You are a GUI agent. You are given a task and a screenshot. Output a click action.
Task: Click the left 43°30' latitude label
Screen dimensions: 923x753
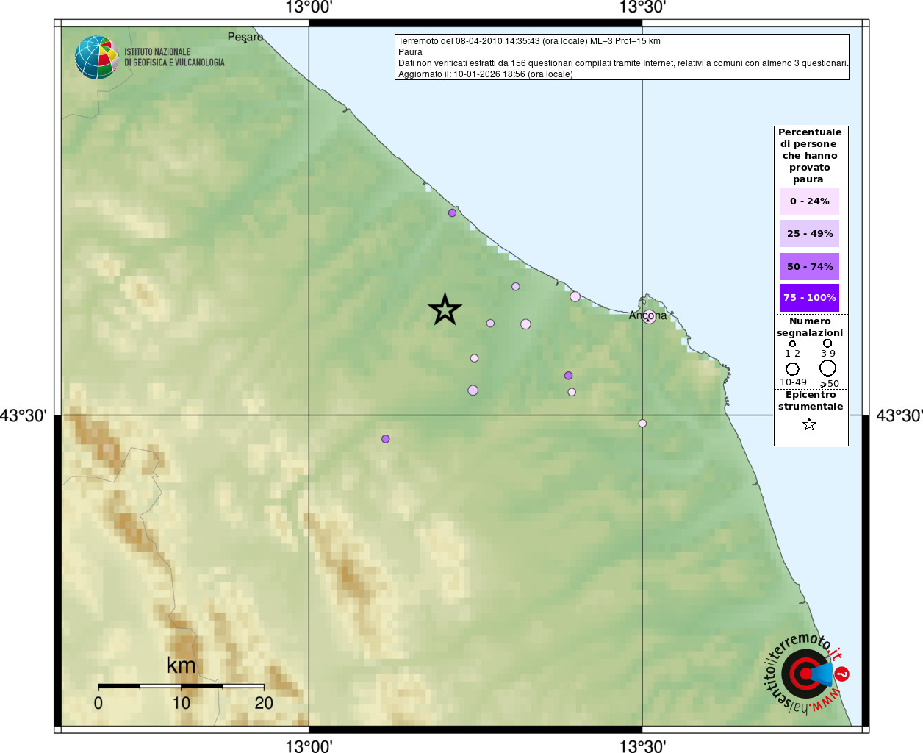24,415
